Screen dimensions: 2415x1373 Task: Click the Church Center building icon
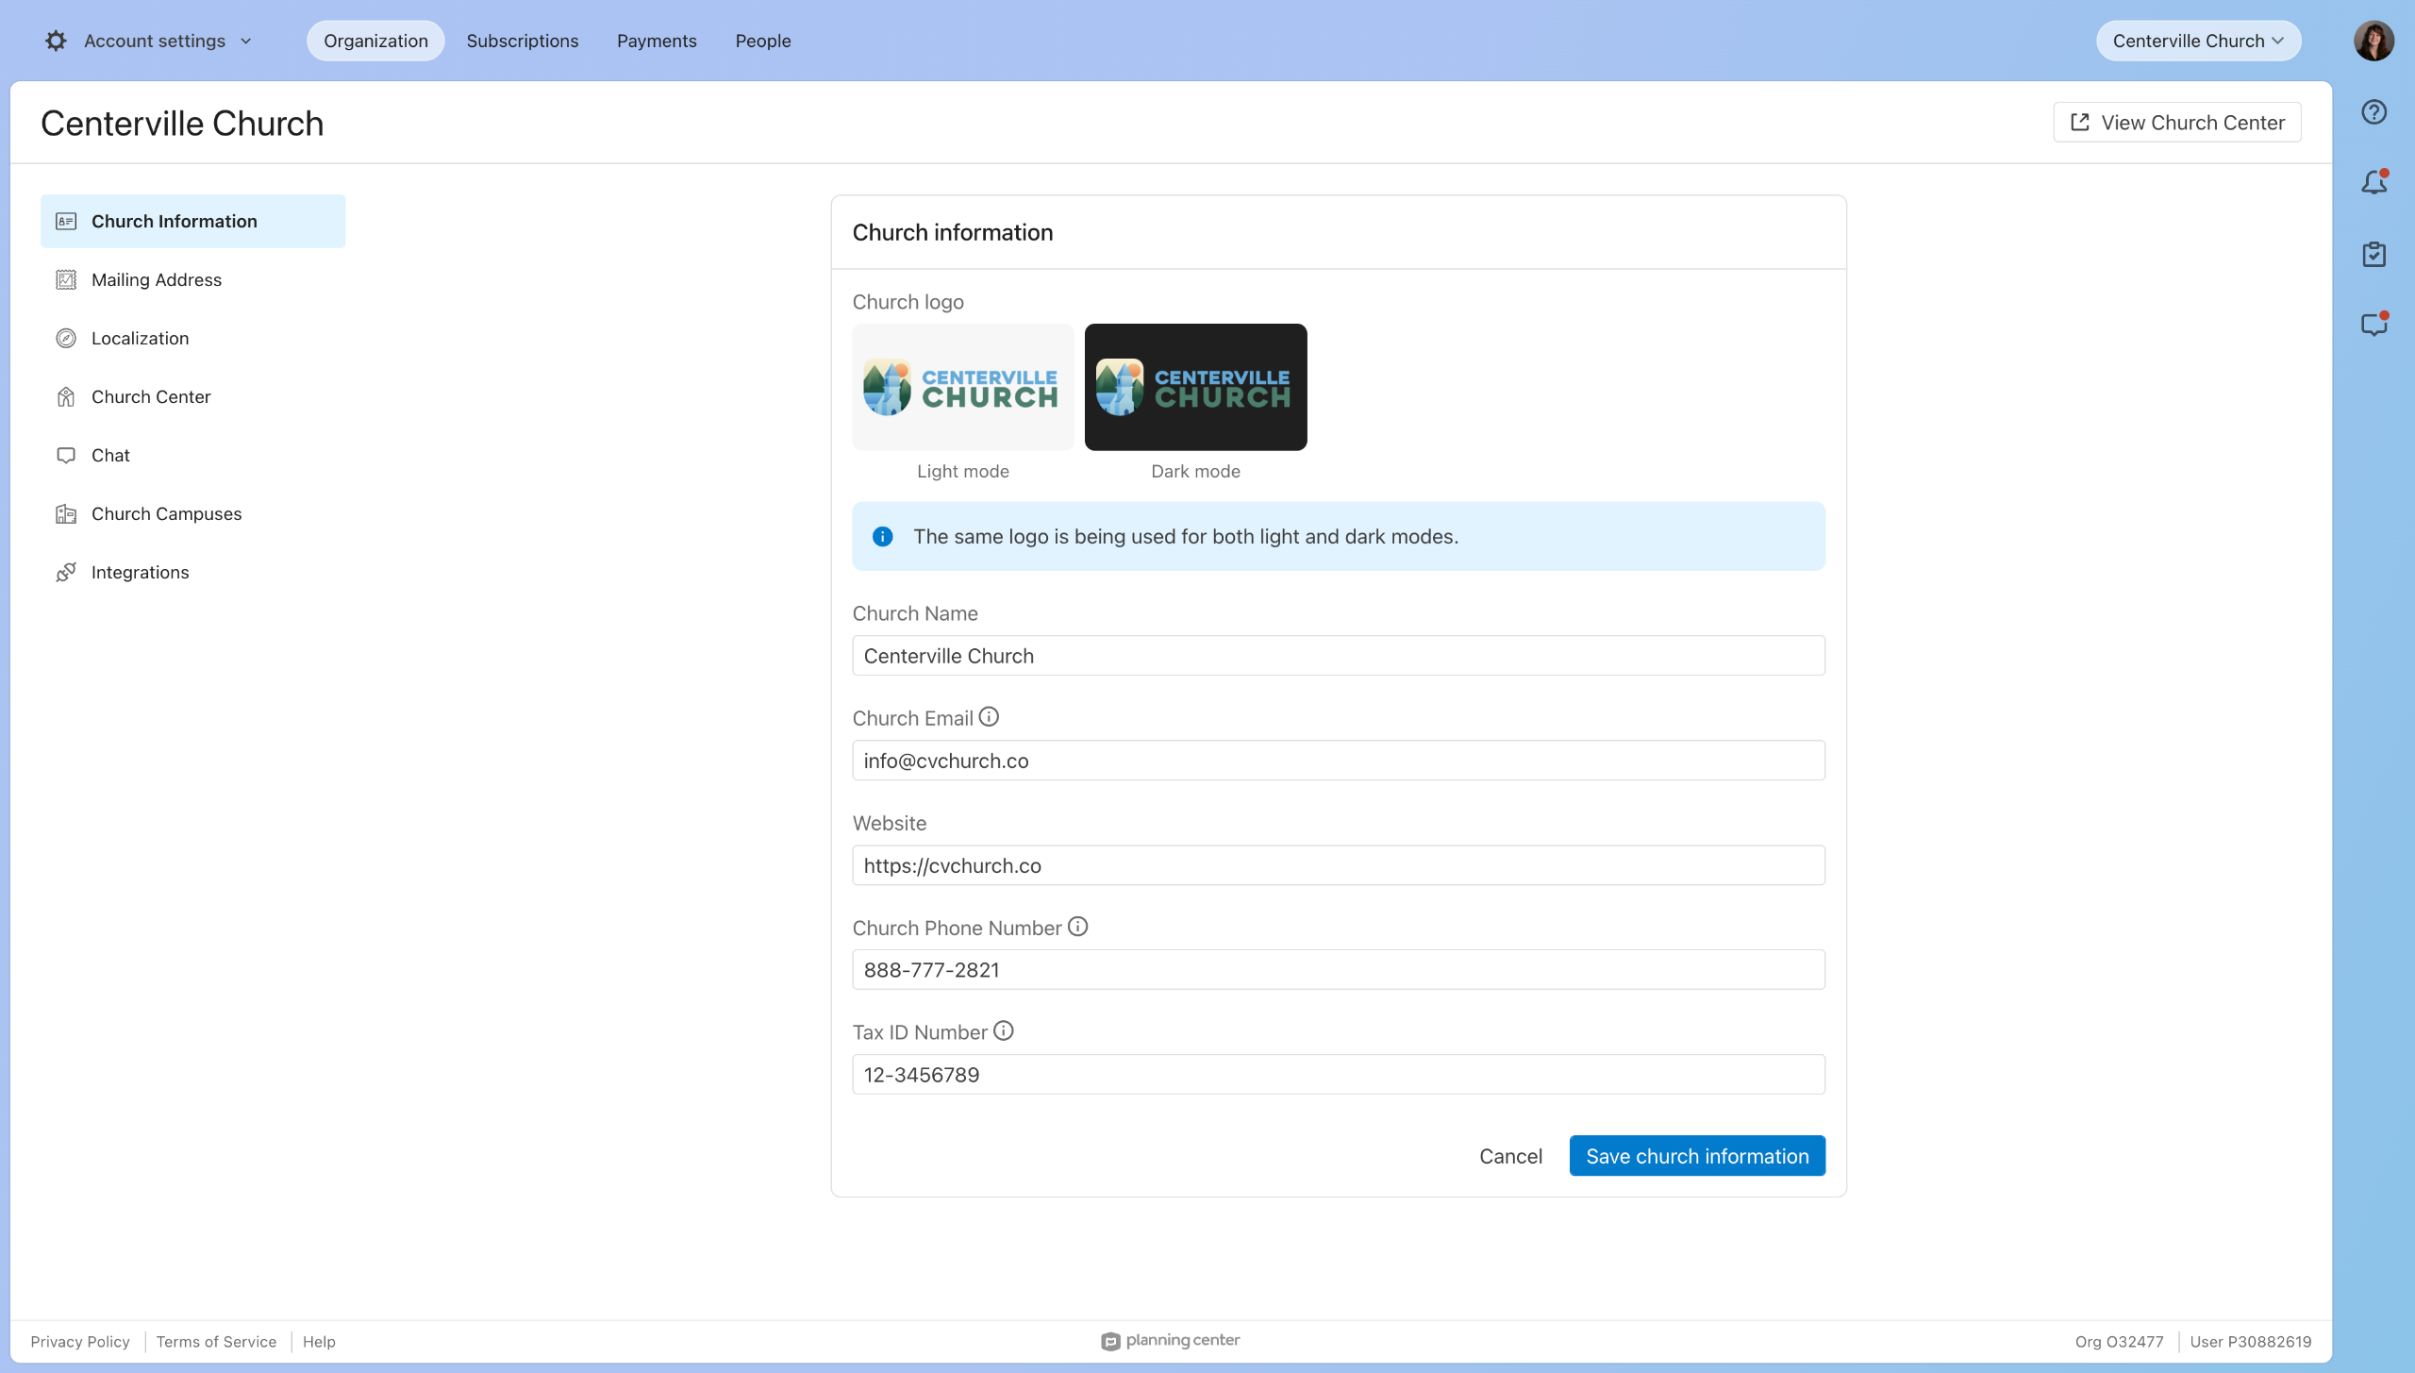[x=66, y=397]
